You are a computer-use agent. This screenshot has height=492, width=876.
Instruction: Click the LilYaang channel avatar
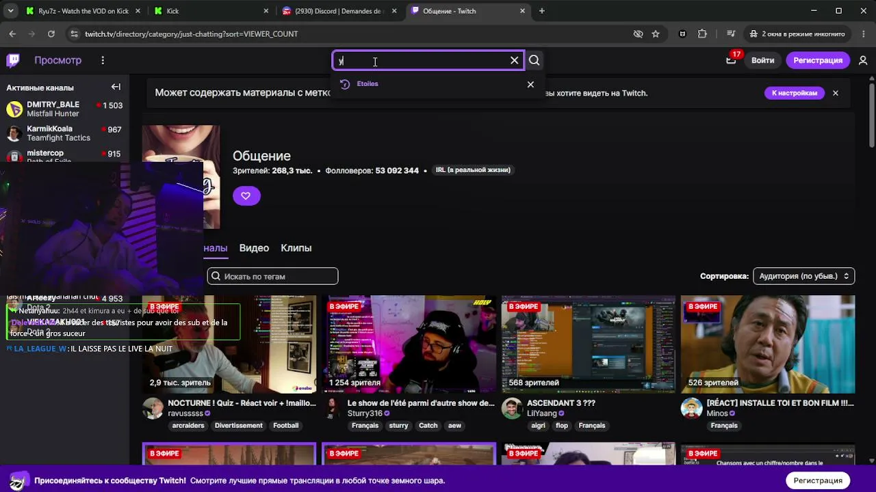(x=512, y=408)
